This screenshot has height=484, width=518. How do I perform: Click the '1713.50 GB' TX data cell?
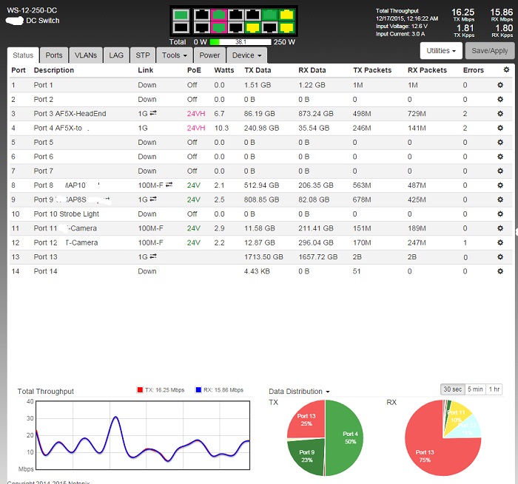coord(263,256)
